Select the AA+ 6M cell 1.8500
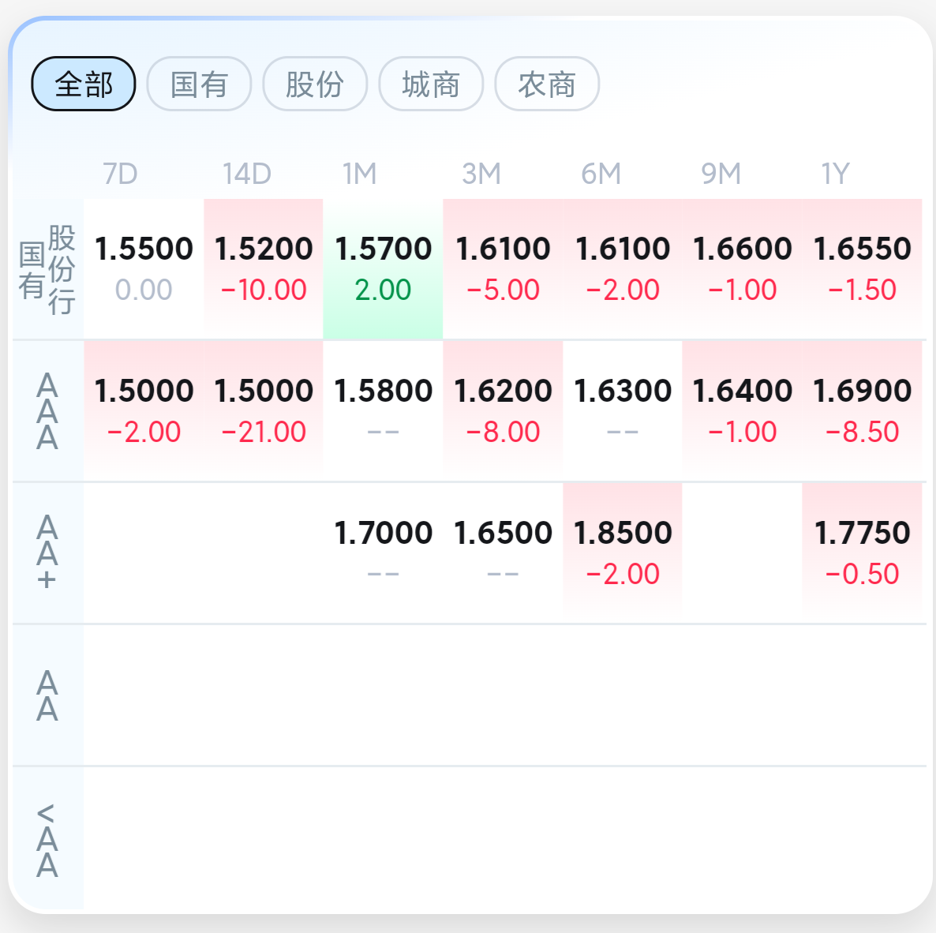Viewport: 936px width, 933px height. (623, 553)
